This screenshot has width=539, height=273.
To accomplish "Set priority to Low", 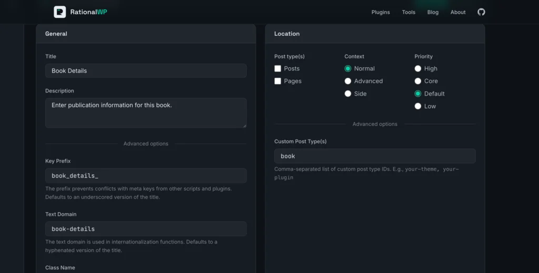I will tap(417, 107).
